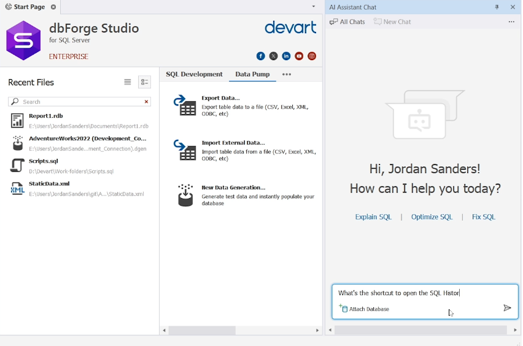
Task: Clear the Recent Files search box
Action: coord(146,102)
